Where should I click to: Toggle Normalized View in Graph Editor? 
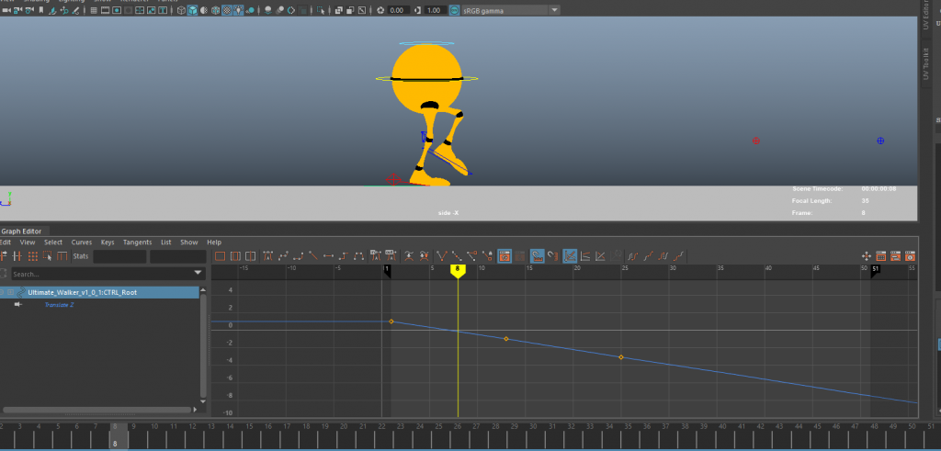click(600, 256)
